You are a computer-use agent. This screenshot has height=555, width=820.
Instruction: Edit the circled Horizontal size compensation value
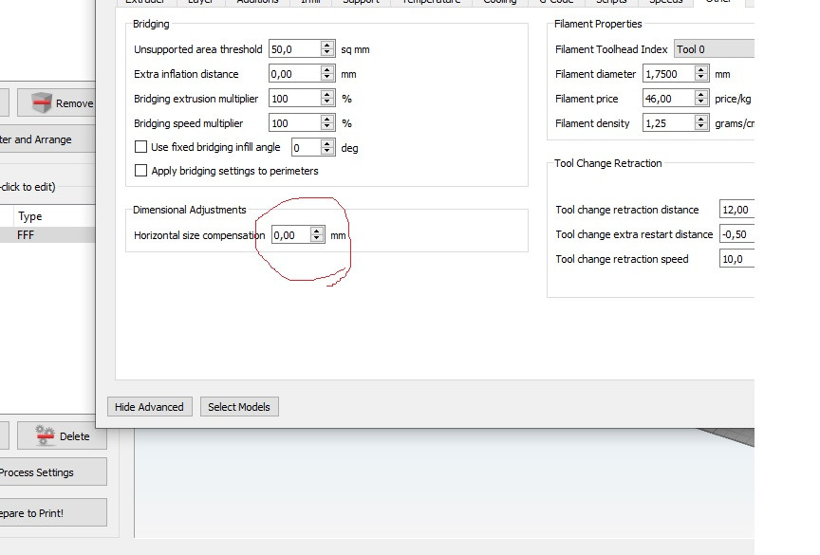(289, 234)
